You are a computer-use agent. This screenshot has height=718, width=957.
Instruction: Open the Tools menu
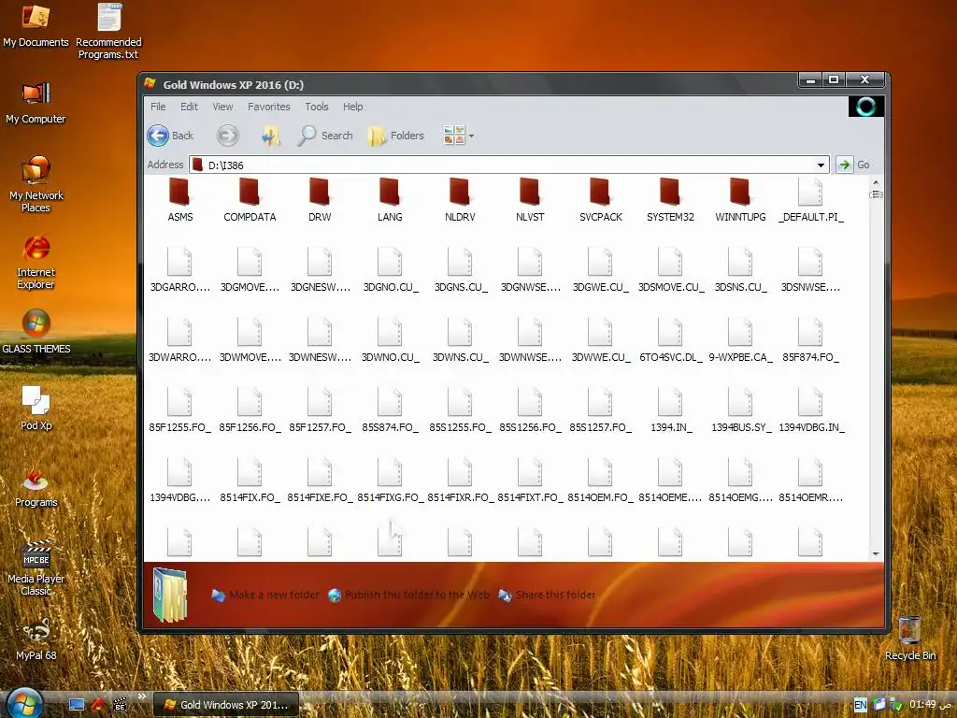[x=316, y=107]
